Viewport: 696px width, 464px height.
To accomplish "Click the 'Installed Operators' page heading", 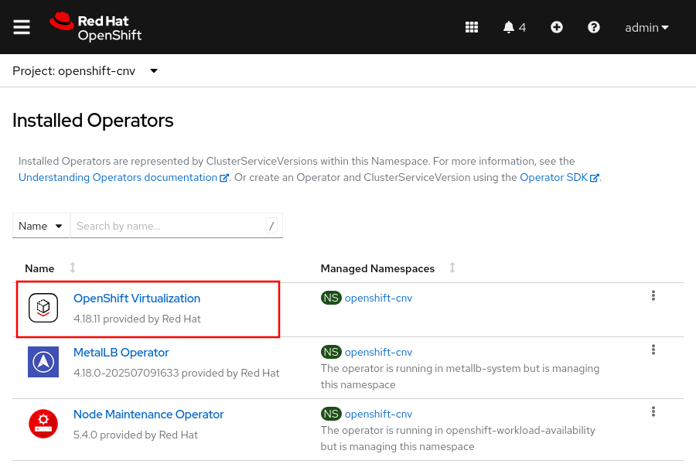I will [x=93, y=121].
